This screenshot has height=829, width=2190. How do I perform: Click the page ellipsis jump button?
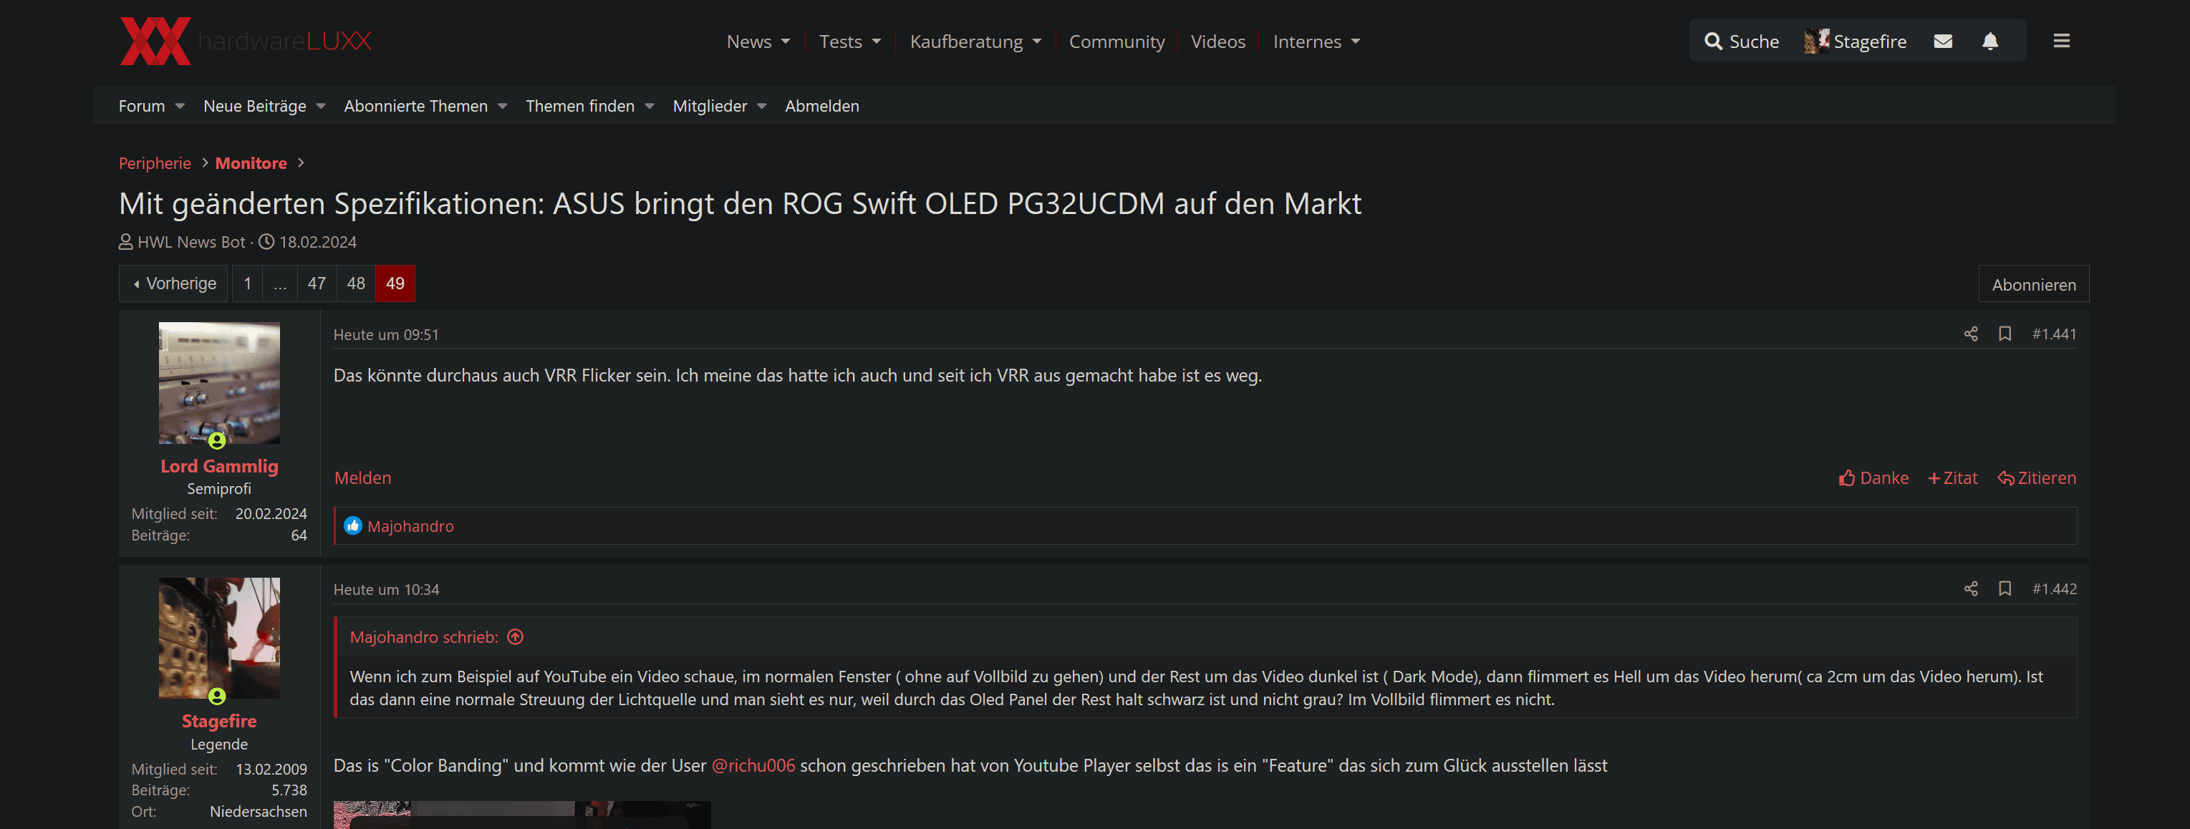click(280, 283)
